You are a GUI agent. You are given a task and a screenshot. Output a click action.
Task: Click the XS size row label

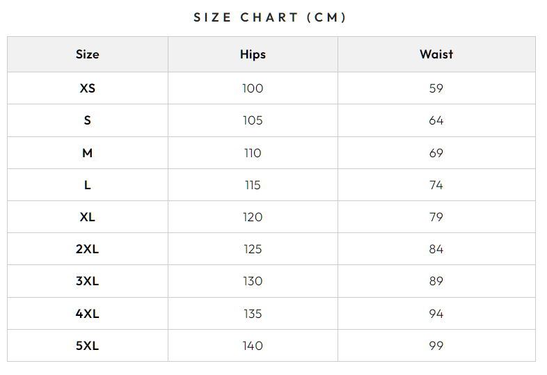[x=88, y=88]
